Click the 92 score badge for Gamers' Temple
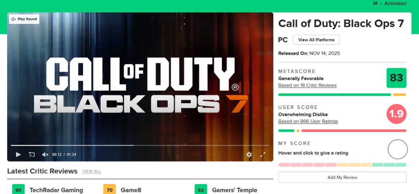 (201, 189)
